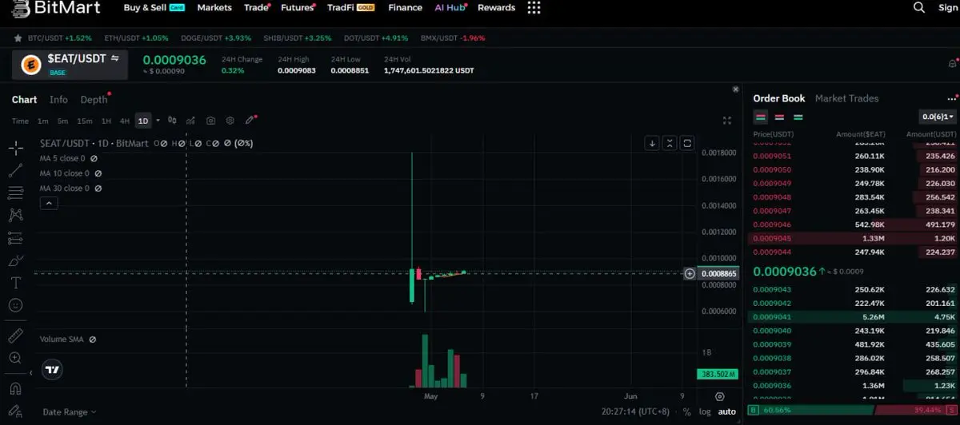Open the apps grid menu
The width and height of the screenshot is (960, 425).
pyautogui.click(x=534, y=7)
